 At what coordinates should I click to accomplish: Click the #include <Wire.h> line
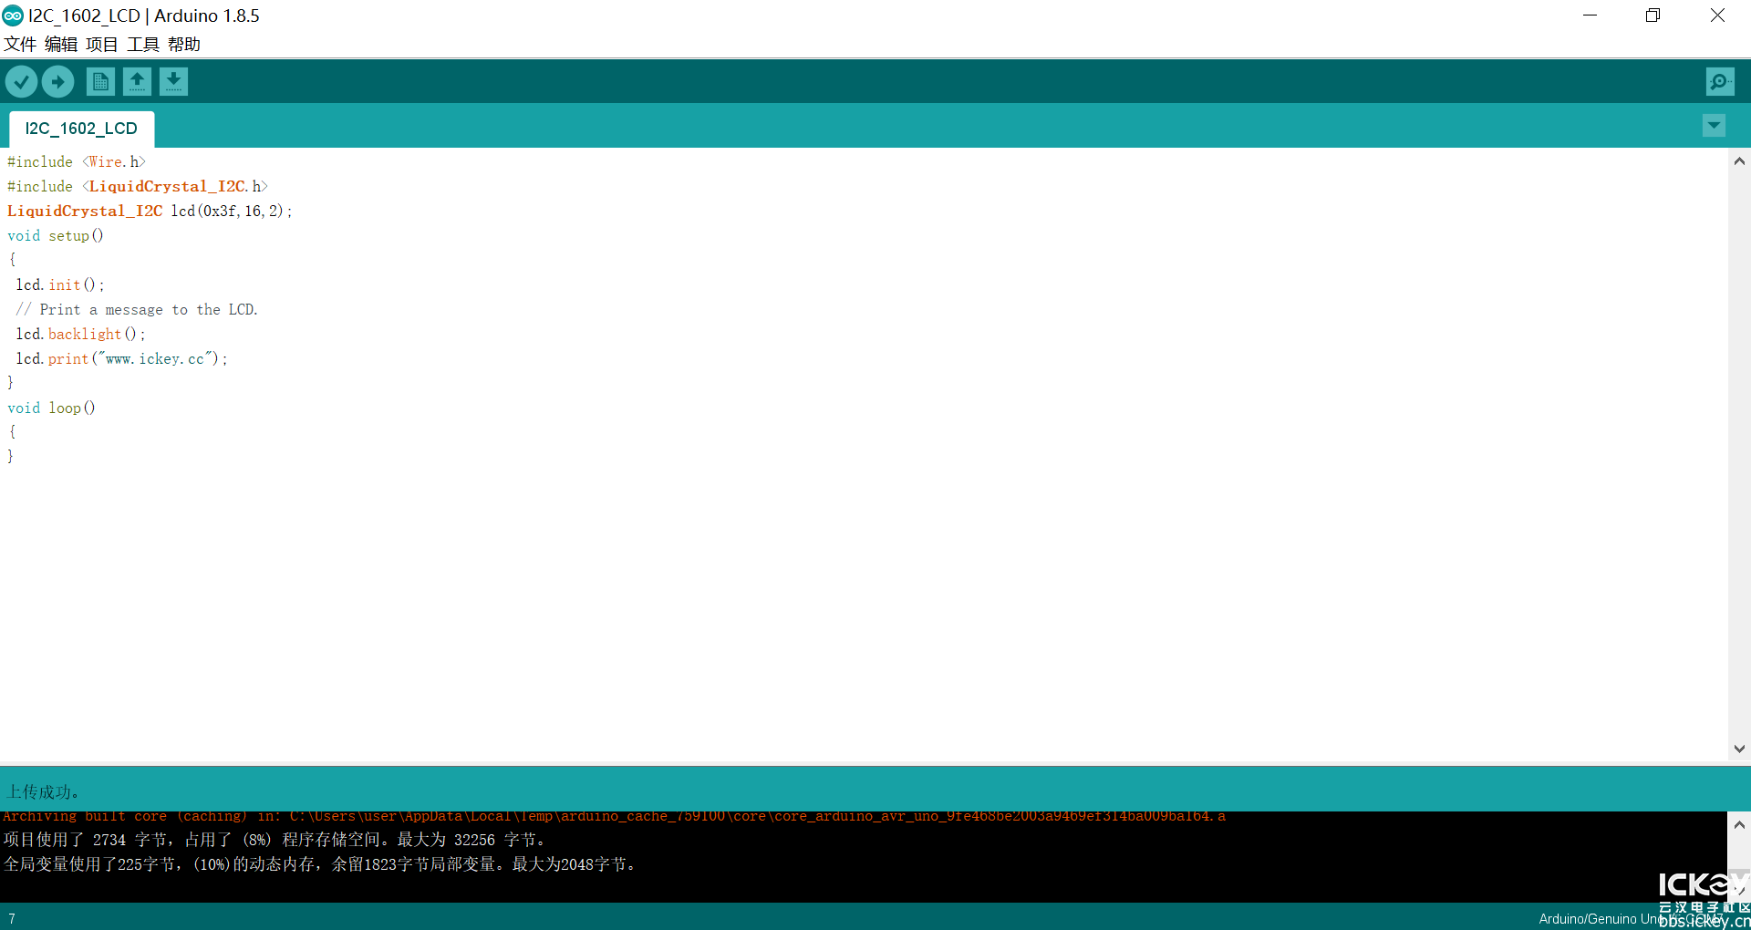tap(77, 161)
